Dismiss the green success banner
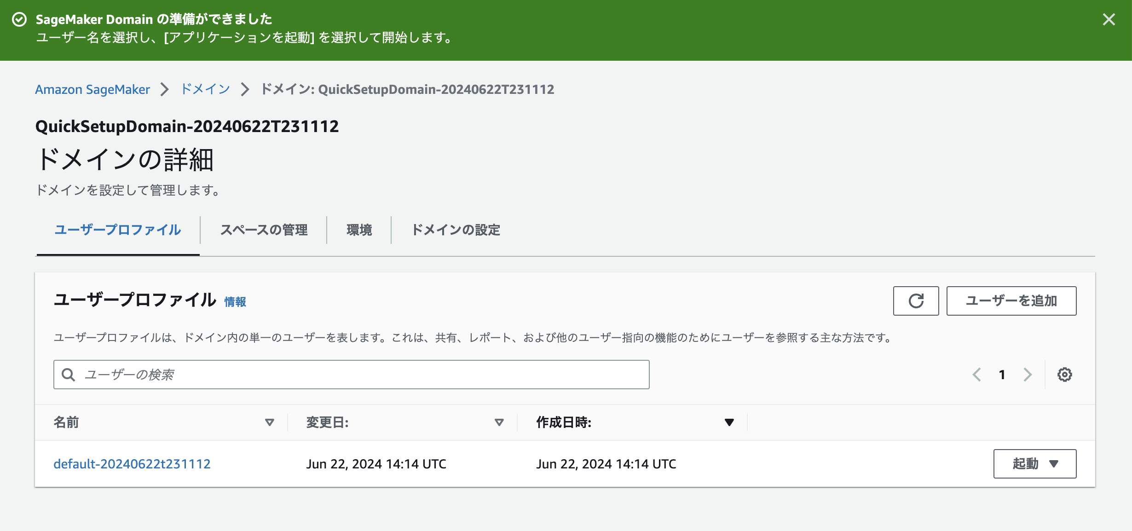Image resolution: width=1132 pixels, height=531 pixels. pos(1109,19)
